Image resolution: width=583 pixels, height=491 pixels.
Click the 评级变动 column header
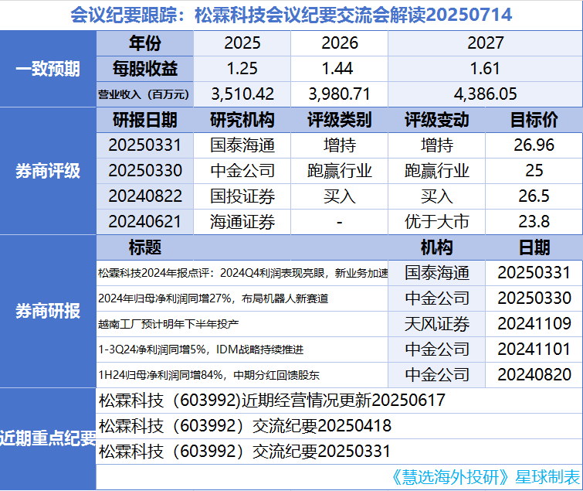point(437,120)
